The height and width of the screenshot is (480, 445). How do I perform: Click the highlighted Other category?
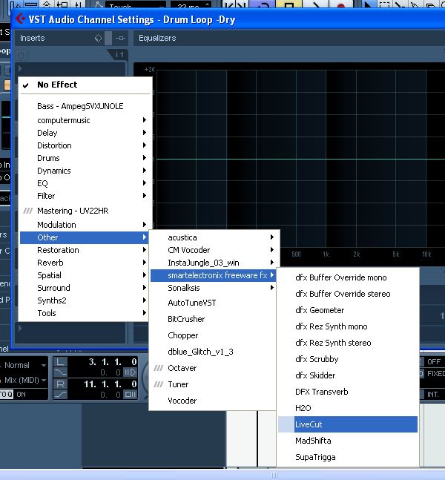click(x=84, y=237)
